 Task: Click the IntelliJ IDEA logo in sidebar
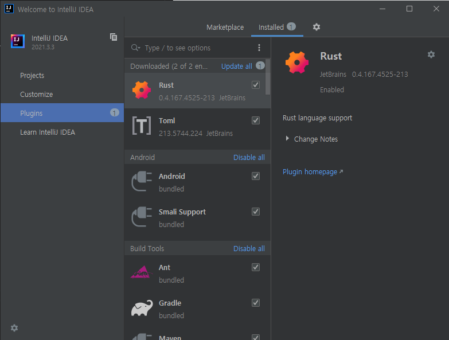(18, 41)
